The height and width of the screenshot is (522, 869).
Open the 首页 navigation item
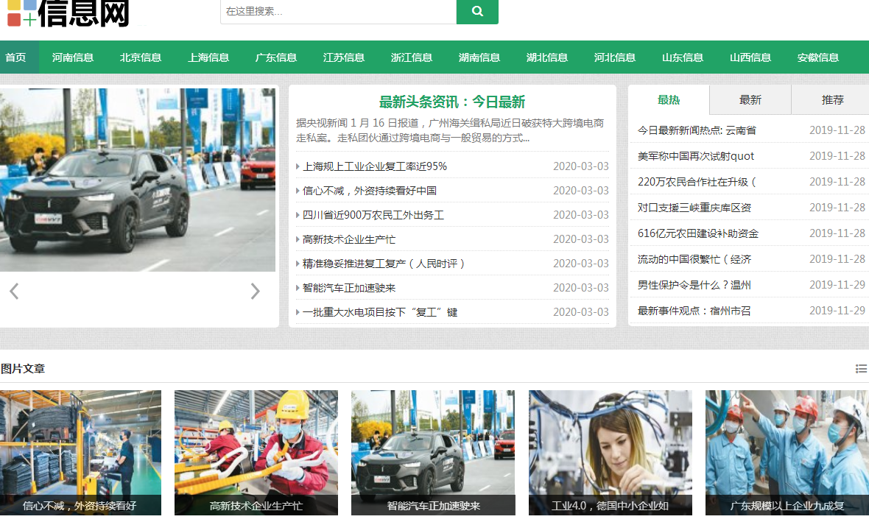pyautogui.click(x=15, y=57)
